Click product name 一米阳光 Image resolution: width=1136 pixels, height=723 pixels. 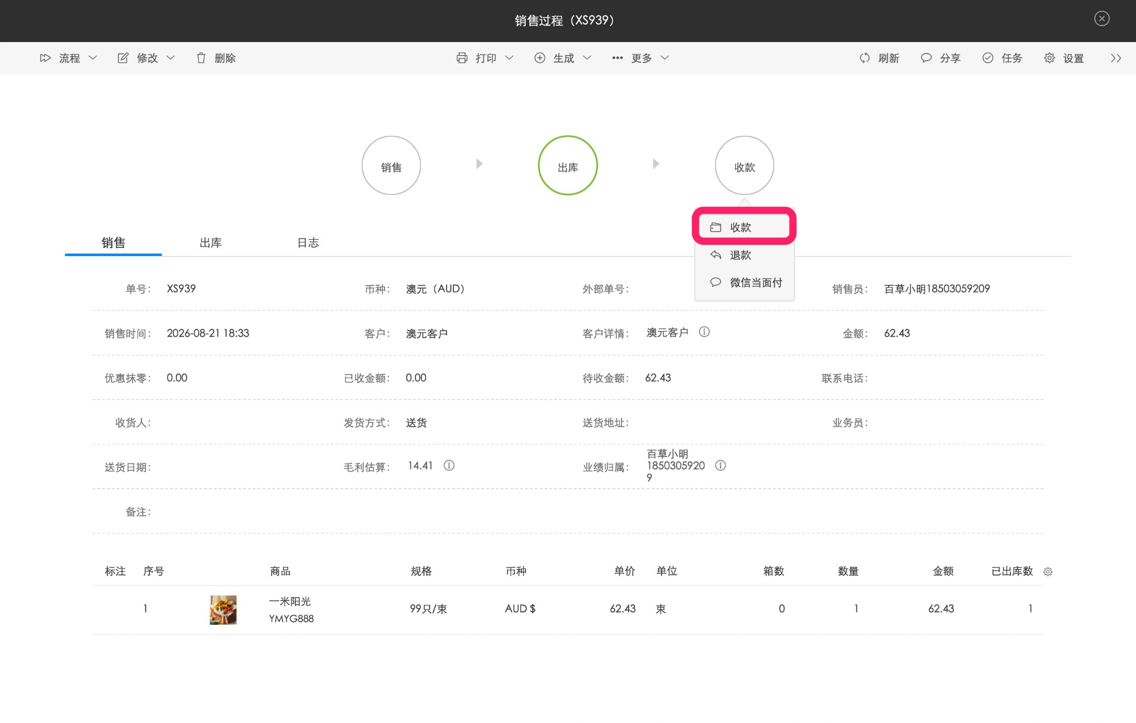coord(290,601)
